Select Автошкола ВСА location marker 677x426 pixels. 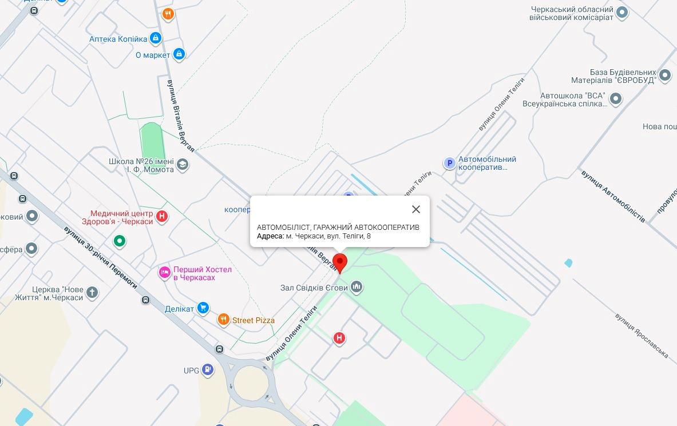point(615,99)
